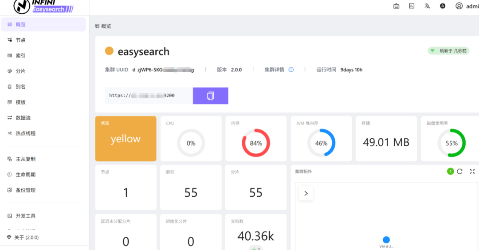Open the 概览 overview menu item
479x250 pixels.
click(x=43, y=24)
